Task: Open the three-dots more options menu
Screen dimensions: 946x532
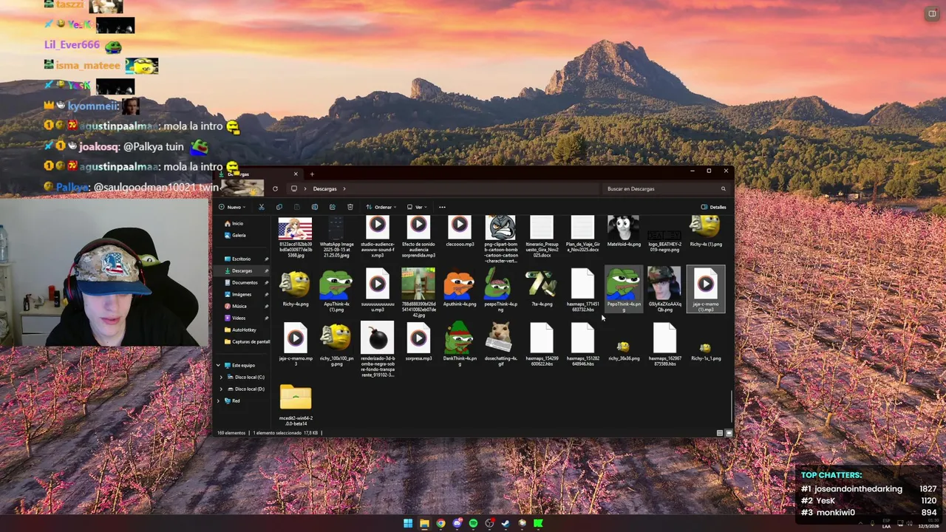Action: (x=442, y=207)
